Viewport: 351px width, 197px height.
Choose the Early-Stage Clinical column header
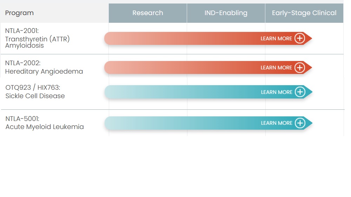[x=304, y=13]
